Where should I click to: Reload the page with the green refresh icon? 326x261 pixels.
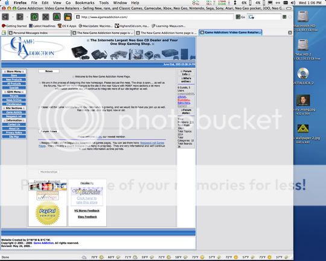click(x=34, y=17)
